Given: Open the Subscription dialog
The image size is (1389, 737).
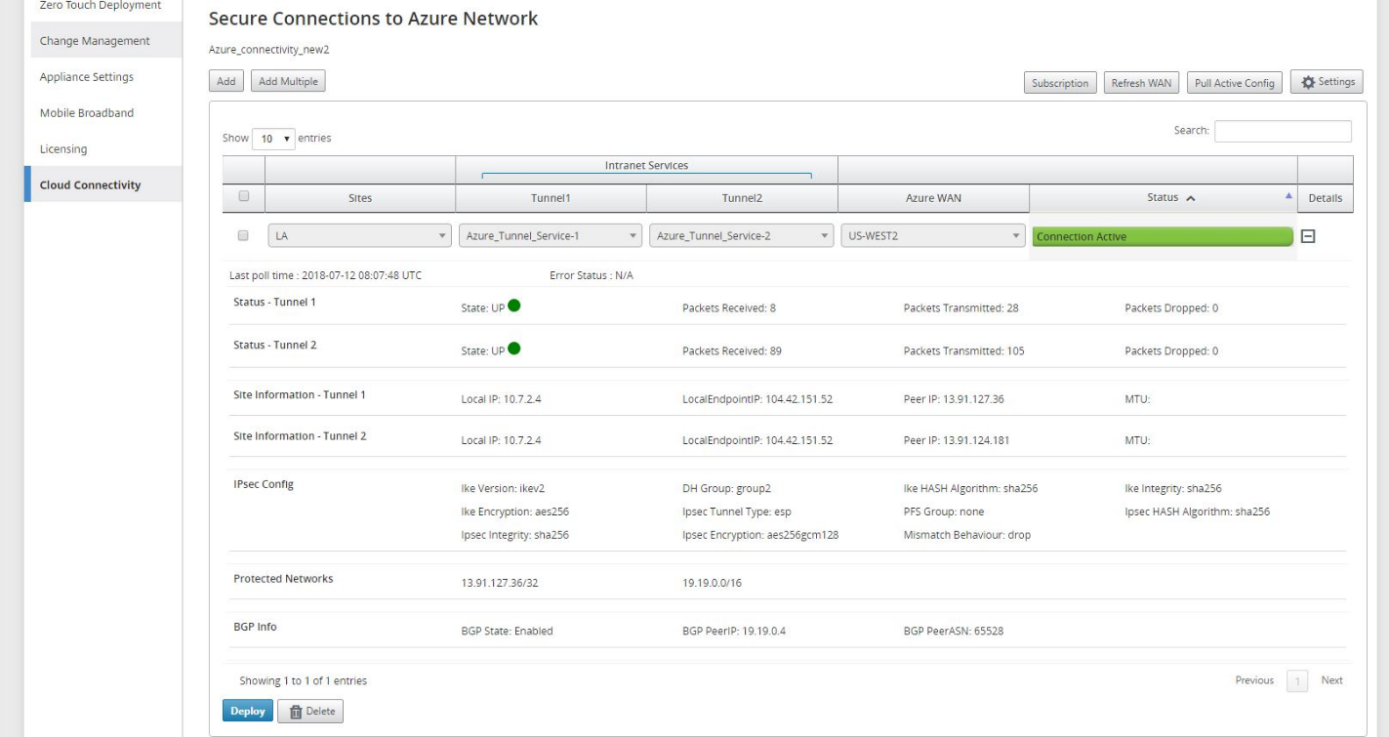Looking at the screenshot, I should tap(1061, 83).
